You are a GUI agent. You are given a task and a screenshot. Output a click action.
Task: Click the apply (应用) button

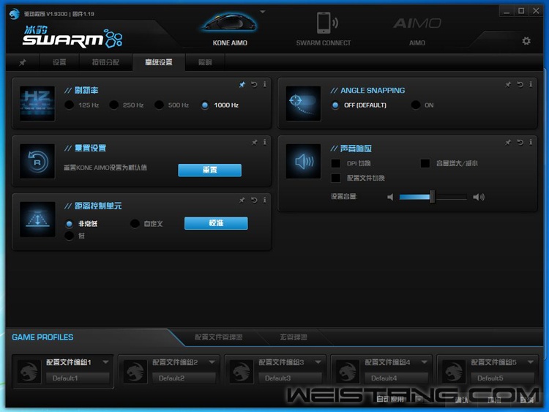494,400
